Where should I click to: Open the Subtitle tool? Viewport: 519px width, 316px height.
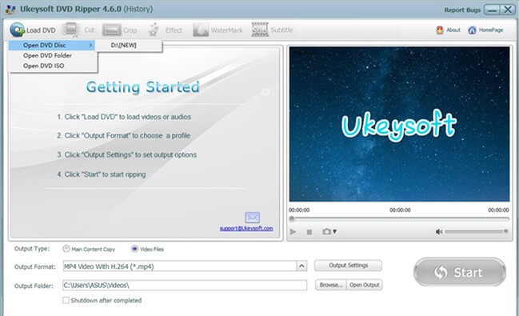pyautogui.click(x=260, y=30)
